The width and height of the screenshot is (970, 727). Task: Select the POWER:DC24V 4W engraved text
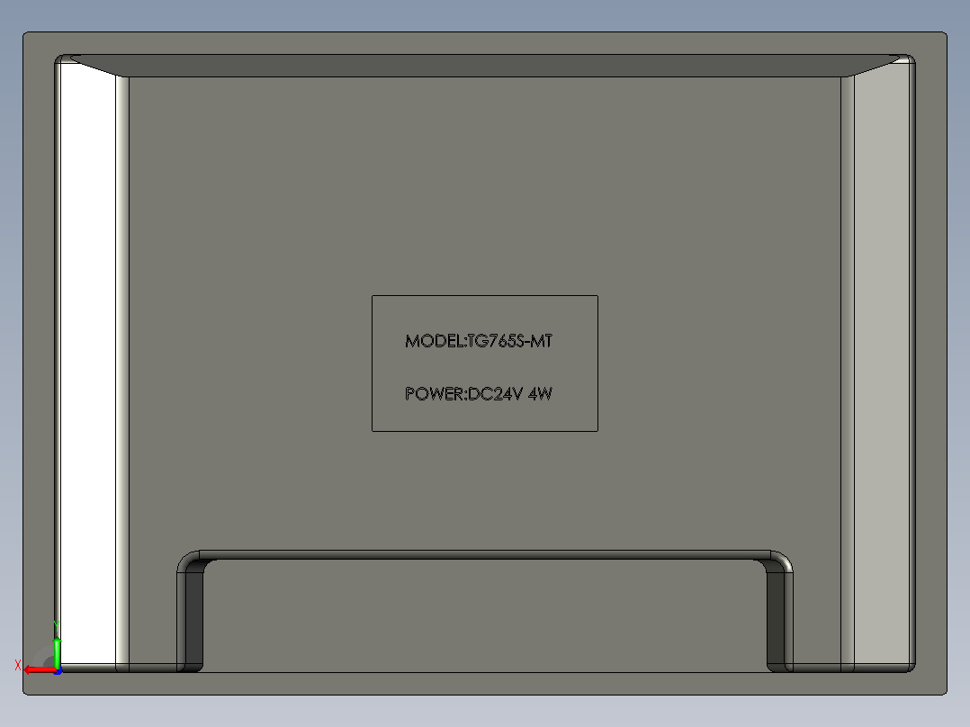(x=478, y=394)
